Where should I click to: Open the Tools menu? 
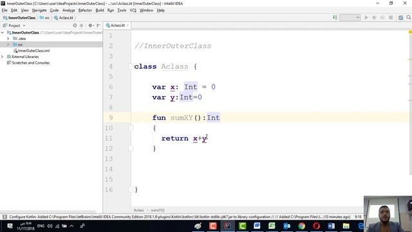pos(122,10)
